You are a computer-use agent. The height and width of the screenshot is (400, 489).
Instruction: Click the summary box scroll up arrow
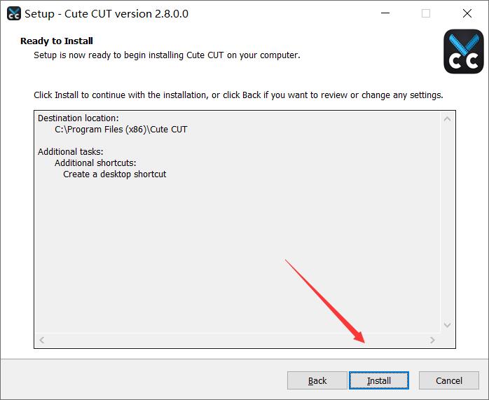[x=448, y=119]
